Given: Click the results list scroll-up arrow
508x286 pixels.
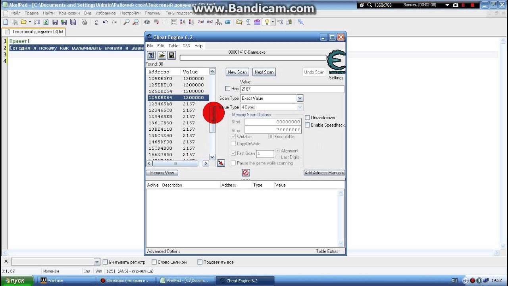Looking at the screenshot, I should tap(212, 71).
